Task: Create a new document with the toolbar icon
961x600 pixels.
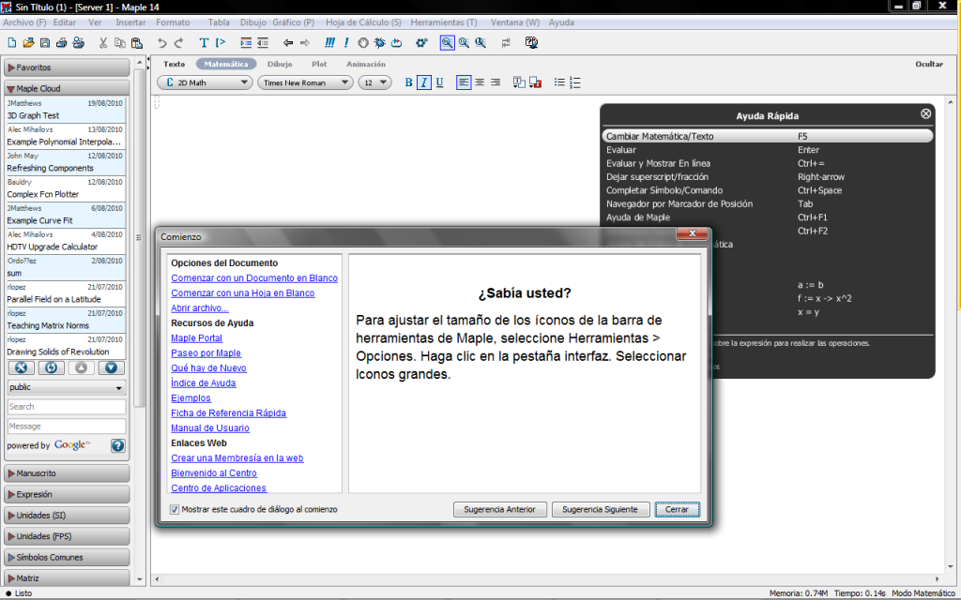Action: click(x=11, y=43)
